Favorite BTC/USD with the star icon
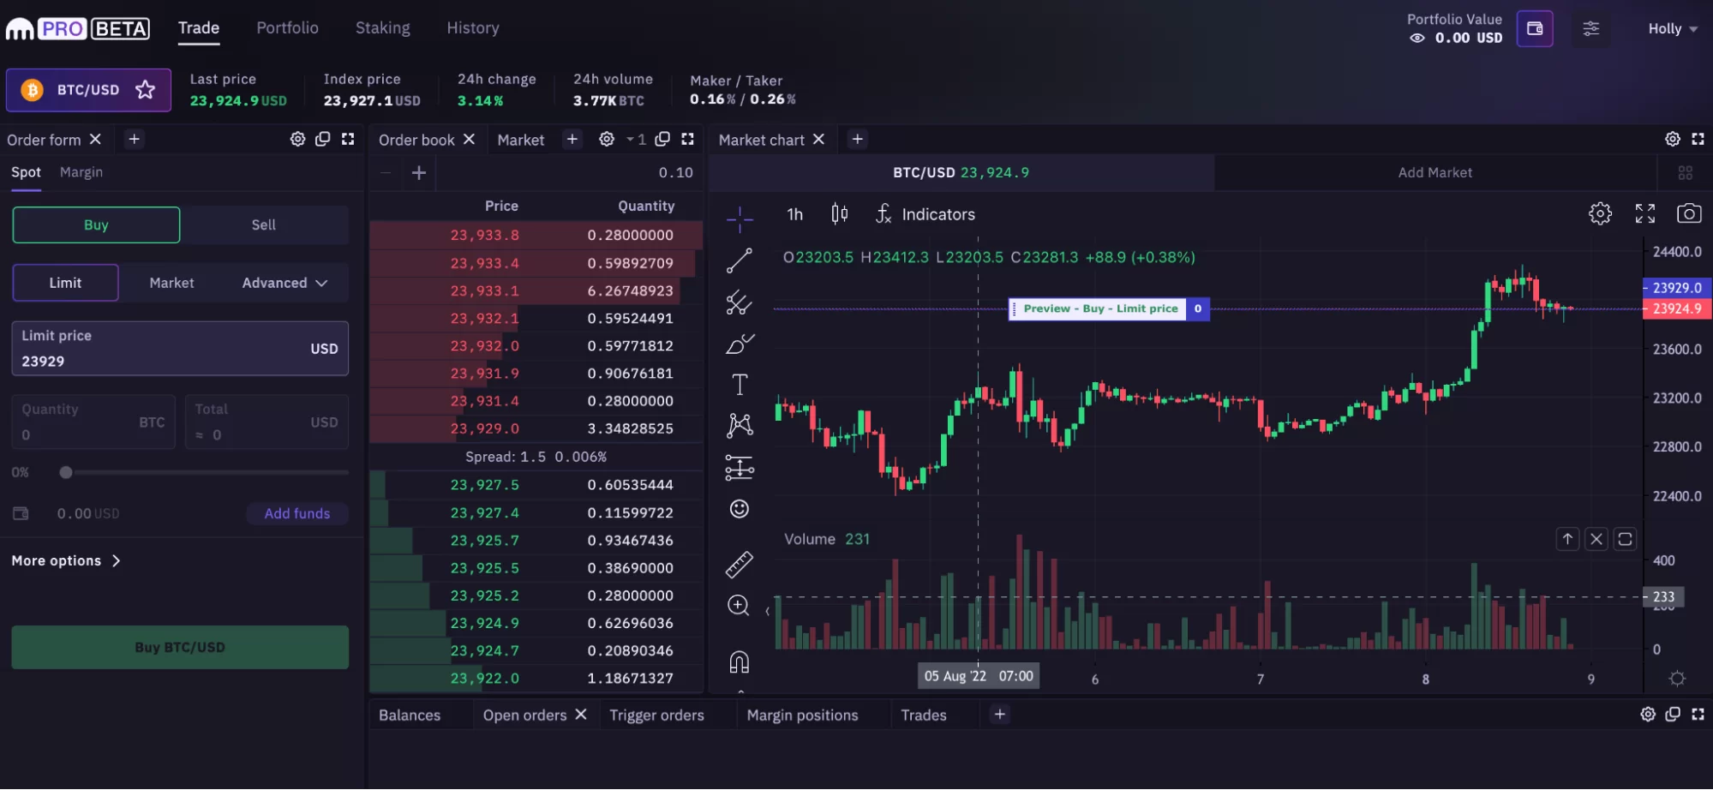The image size is (1713, 790). click(145, 90)
